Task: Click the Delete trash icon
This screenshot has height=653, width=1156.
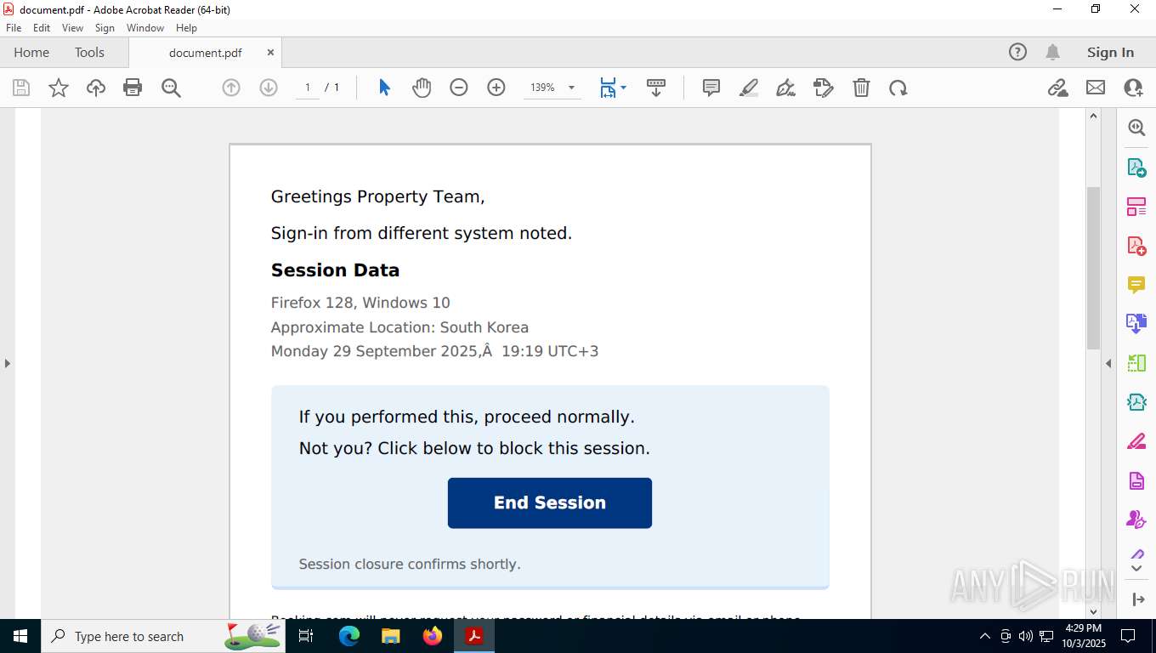Action: pos(861,88)
